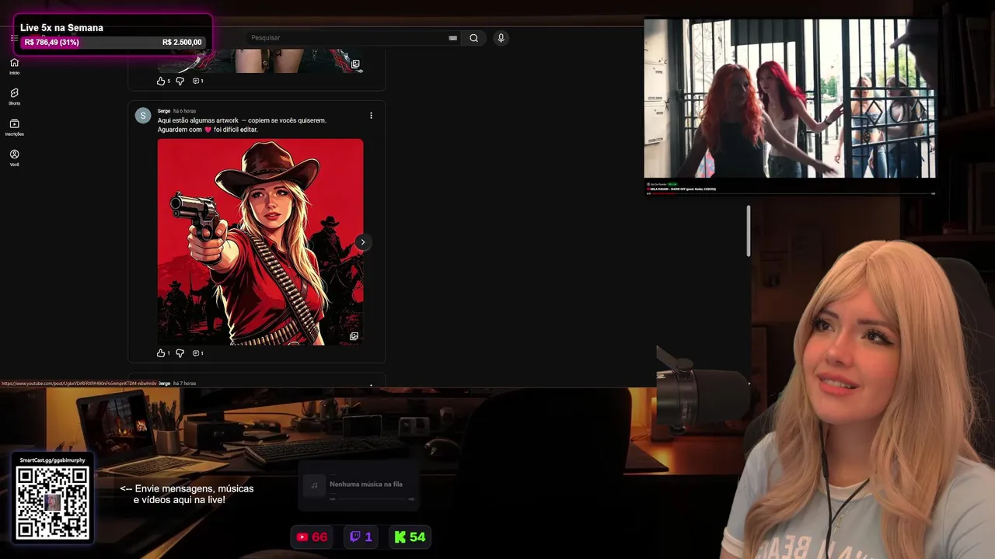Open comments on Serge's cowgirl artwork post
995x559 pixels.
click(x=197, y=353)
